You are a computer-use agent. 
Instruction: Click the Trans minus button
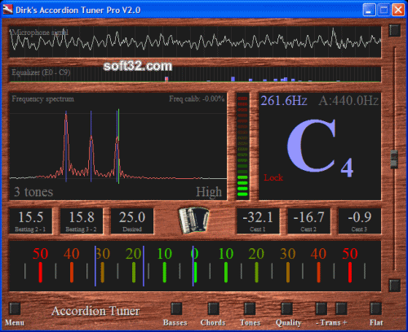coord(322,308)
